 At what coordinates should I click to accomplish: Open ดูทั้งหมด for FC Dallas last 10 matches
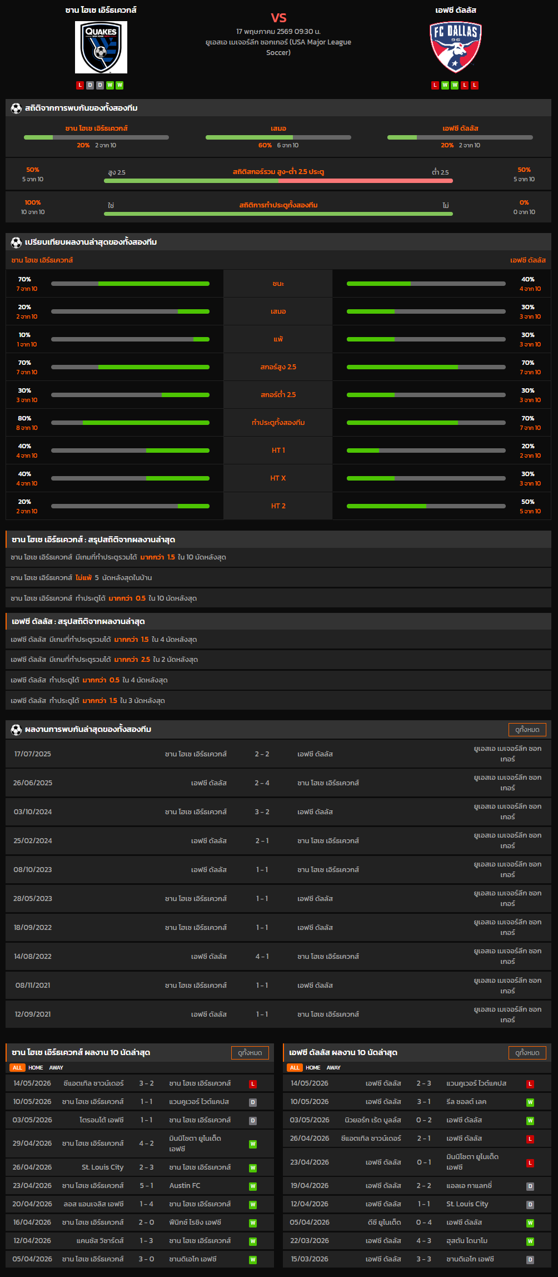[x=527, y=1053]
